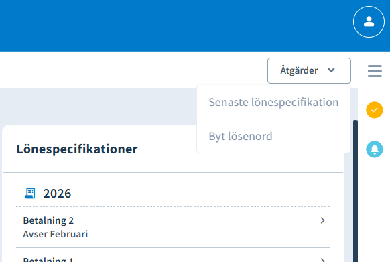Open notifications via the bell icon

tap(375, 149)
